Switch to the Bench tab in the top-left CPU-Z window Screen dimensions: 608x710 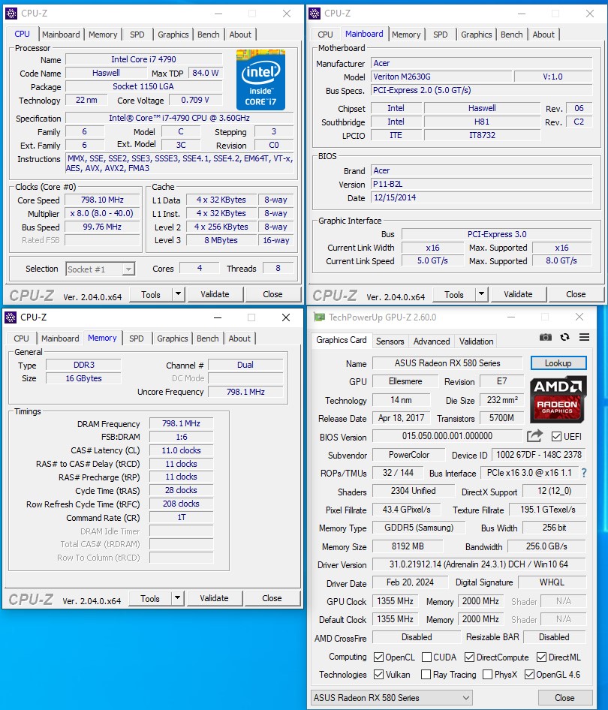click(208, 35)
